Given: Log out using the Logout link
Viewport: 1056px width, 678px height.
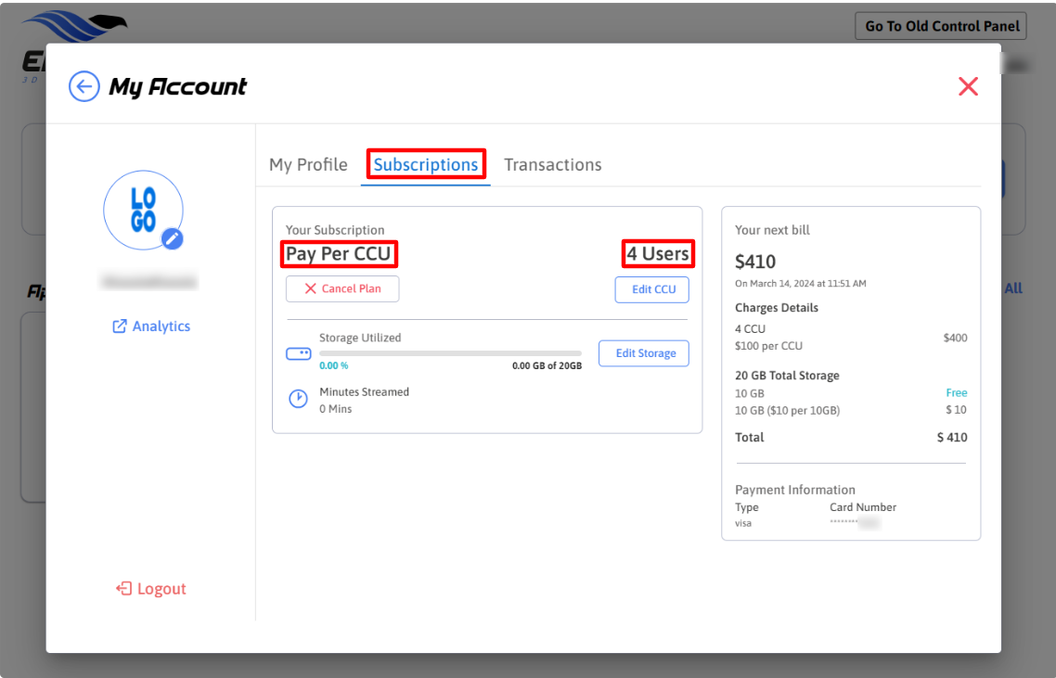Looking at the screenshot, I should 151,589.
